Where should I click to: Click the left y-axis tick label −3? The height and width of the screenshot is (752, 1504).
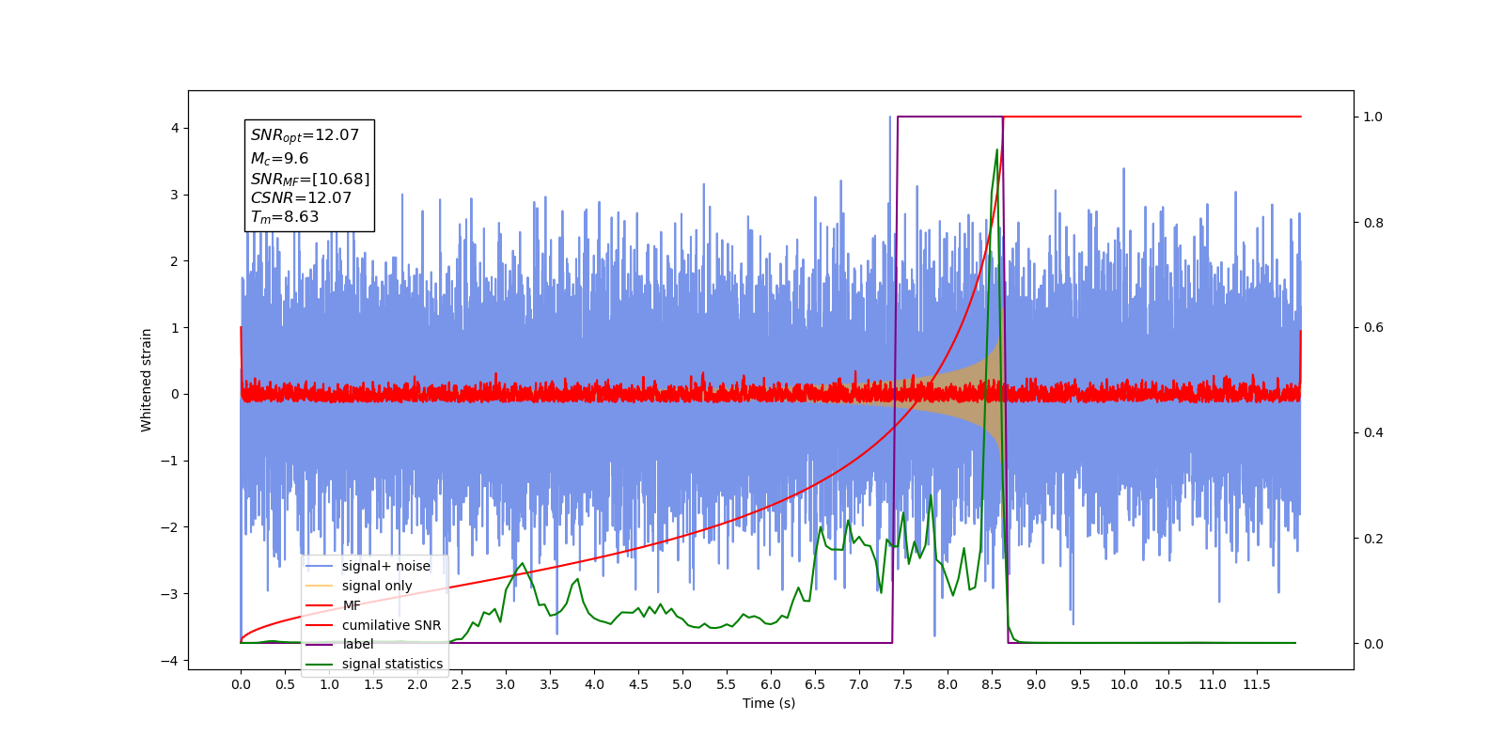click(170, 594)
